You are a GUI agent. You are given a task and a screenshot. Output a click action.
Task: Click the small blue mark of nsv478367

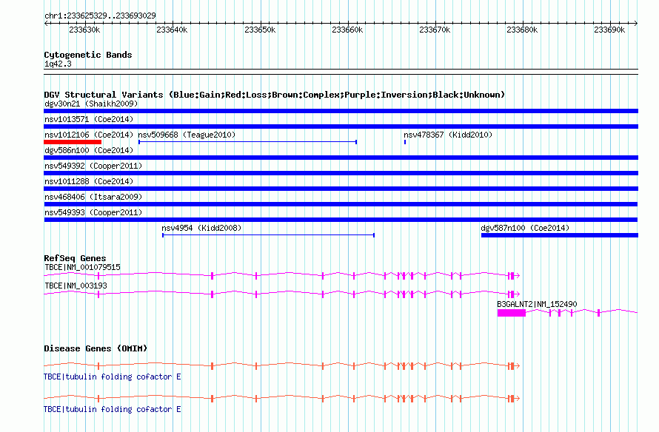[405, 142]
